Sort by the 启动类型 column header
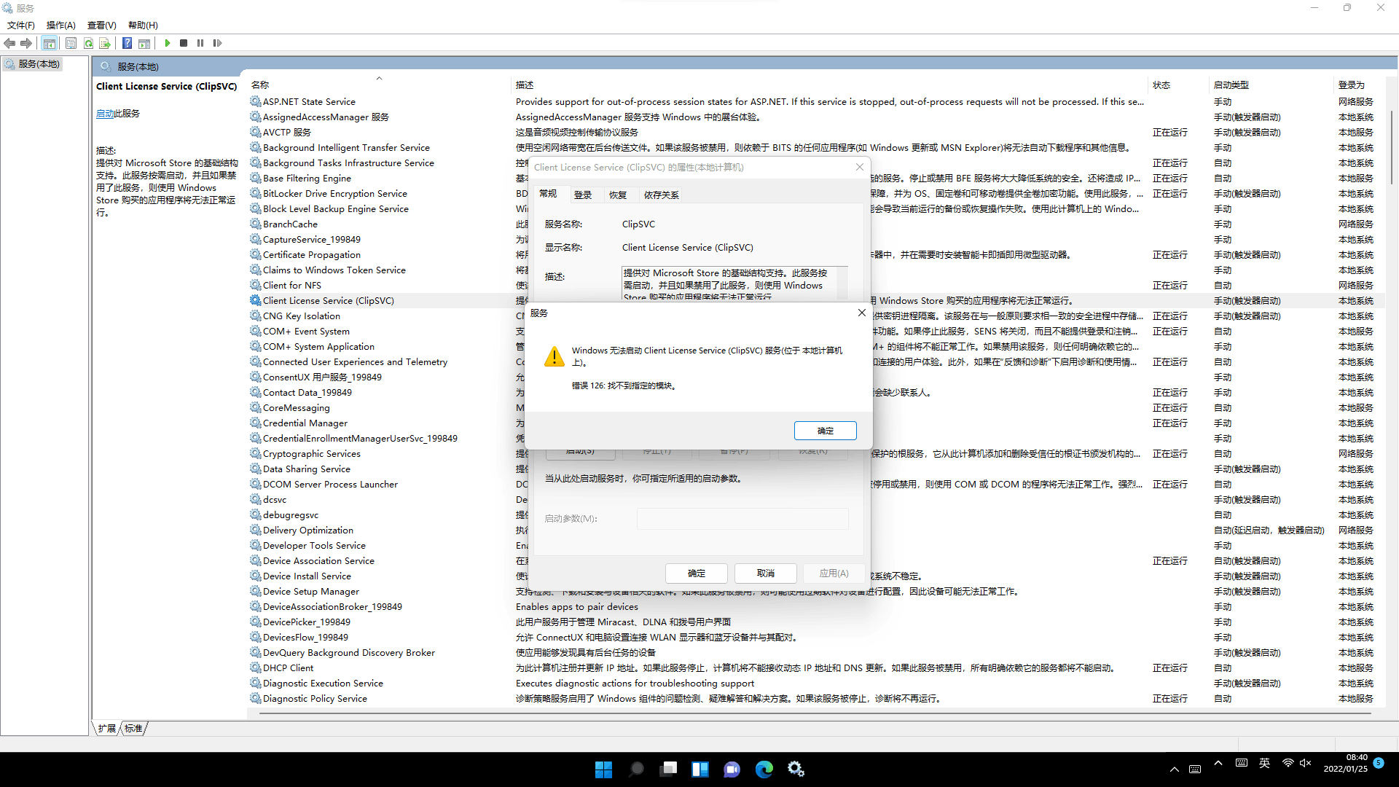 1271,85
